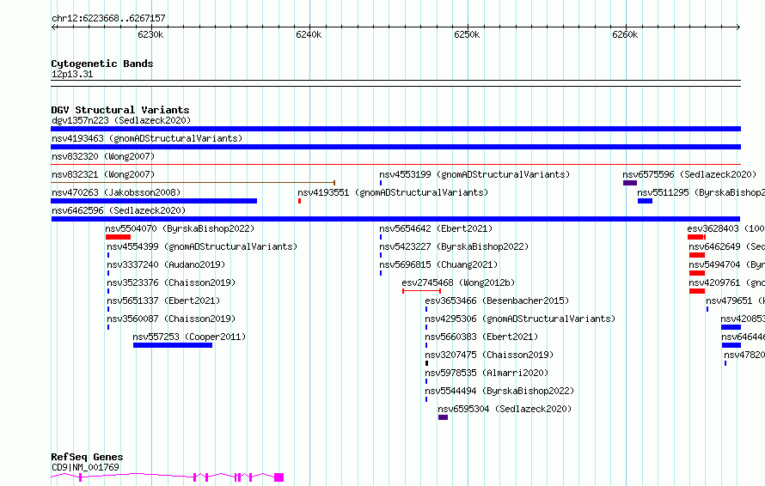Click the 12p13.31 cytogenetic band label
This screenshot has height=486, width=765.
click(x=72, y=74)
